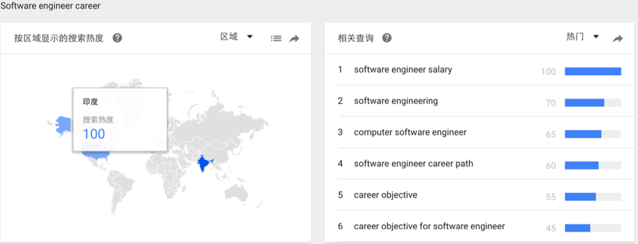Open query 'software engineering'
This screenshot has height=244, width=638.
tap(396, 100)
